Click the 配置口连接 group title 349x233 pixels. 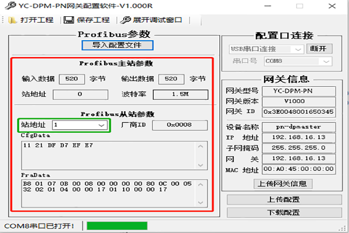(x=284, y=36)
